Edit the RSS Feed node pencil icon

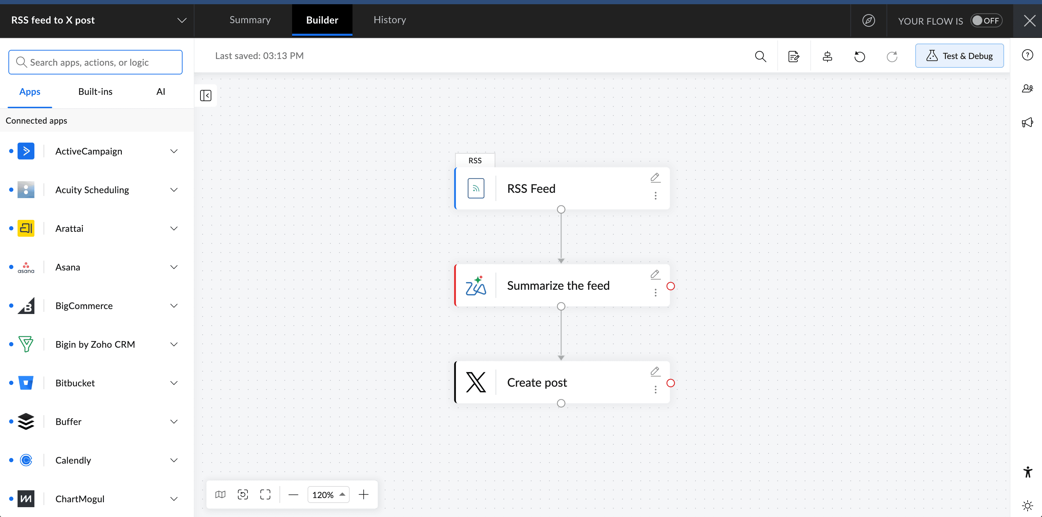pyautogui.click(x=655, y=178)
